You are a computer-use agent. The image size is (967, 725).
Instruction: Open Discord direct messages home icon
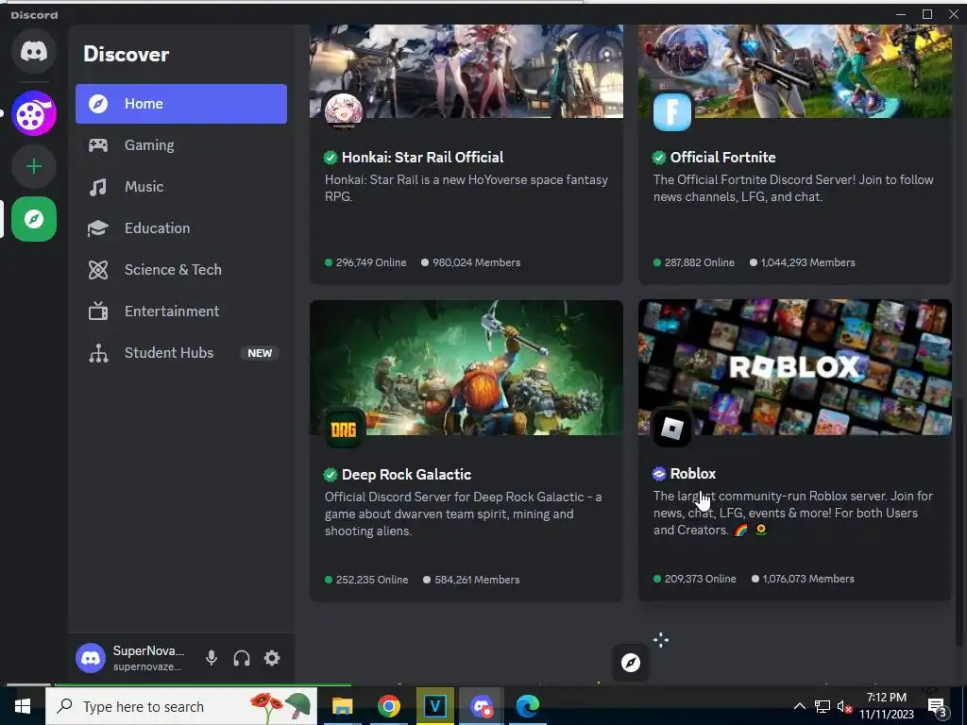pos(34,51)
